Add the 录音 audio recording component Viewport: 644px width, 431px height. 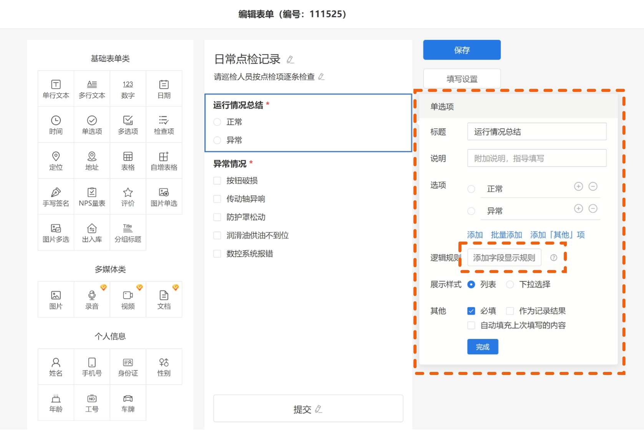92,299
